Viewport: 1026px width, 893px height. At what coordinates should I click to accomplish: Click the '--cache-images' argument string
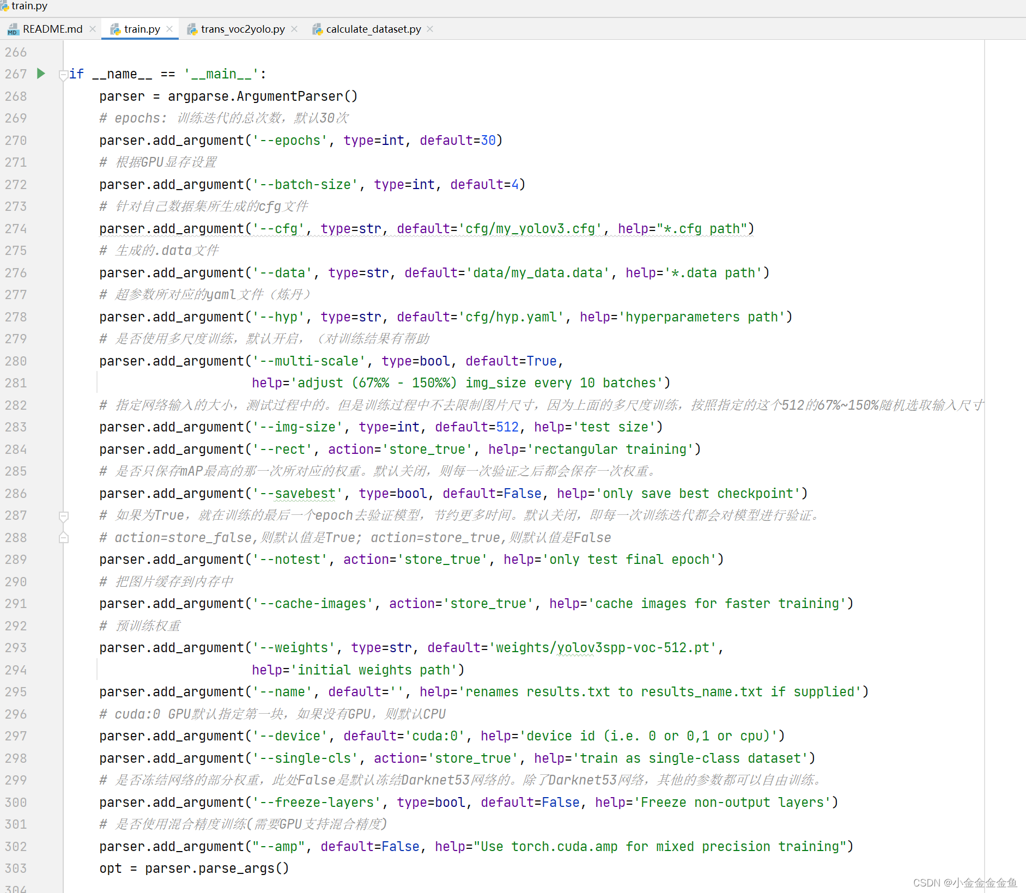[313, 603]
